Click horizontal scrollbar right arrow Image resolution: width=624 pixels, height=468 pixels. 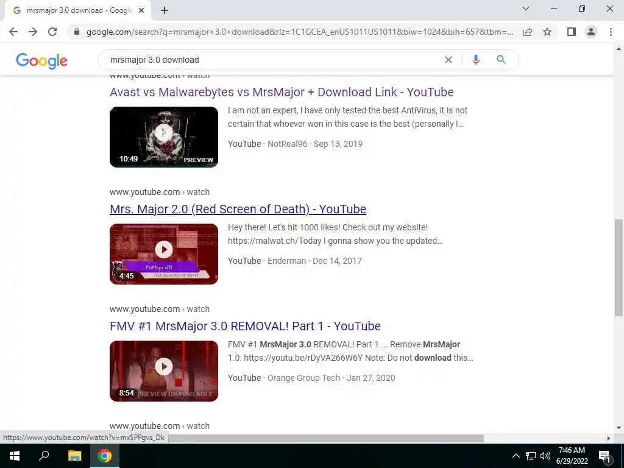(608, 438)
